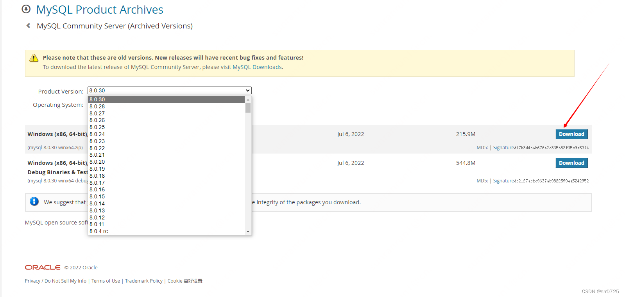The height and width of the screenshot is (297, 625).
Task: Select version 8.0.30 in the list
Action: click(166, 100)
